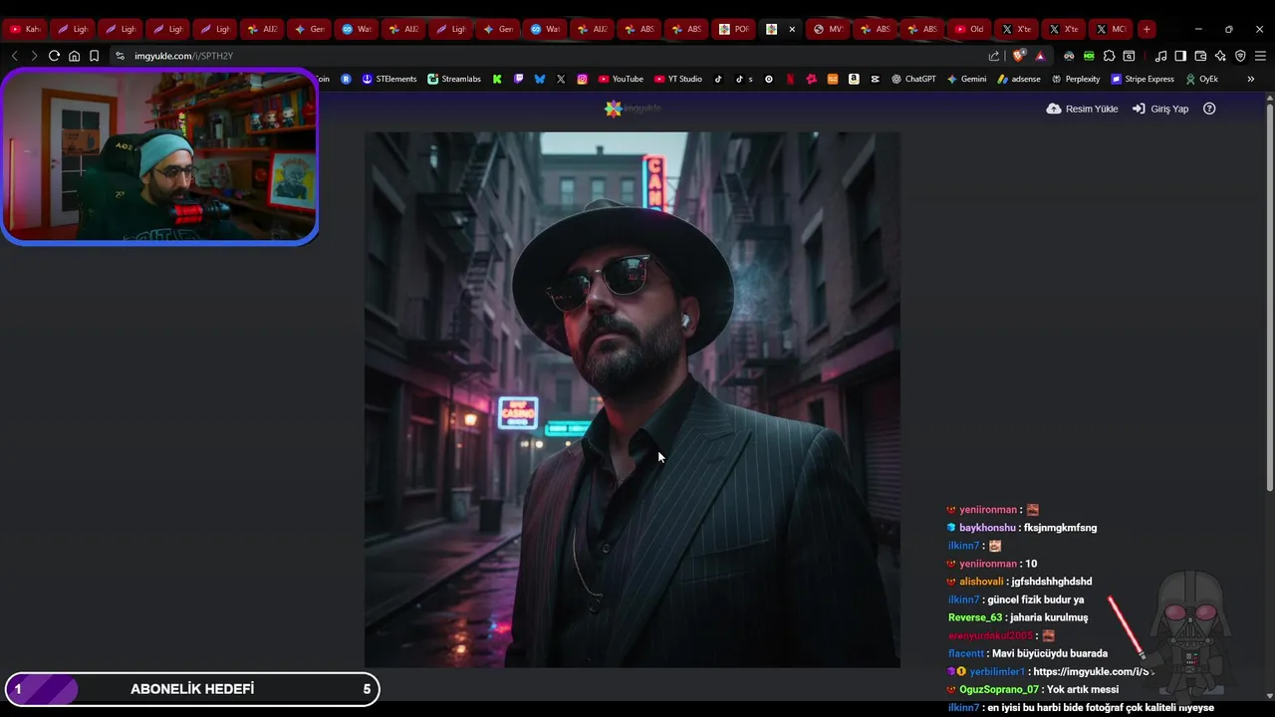The image size is (1275, 717).
Task: Expand hidden bookmarks with the double-chevron
Action: click(1251, 79)
